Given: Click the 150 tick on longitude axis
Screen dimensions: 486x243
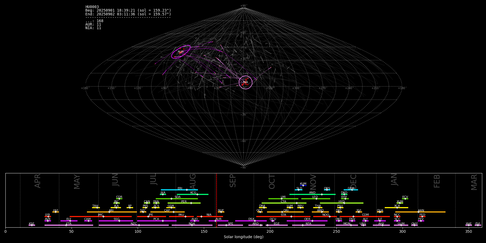Looking at the screenshot, I should [204, 231].
